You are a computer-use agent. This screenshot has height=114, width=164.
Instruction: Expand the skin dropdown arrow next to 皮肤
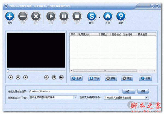[99, 17]
